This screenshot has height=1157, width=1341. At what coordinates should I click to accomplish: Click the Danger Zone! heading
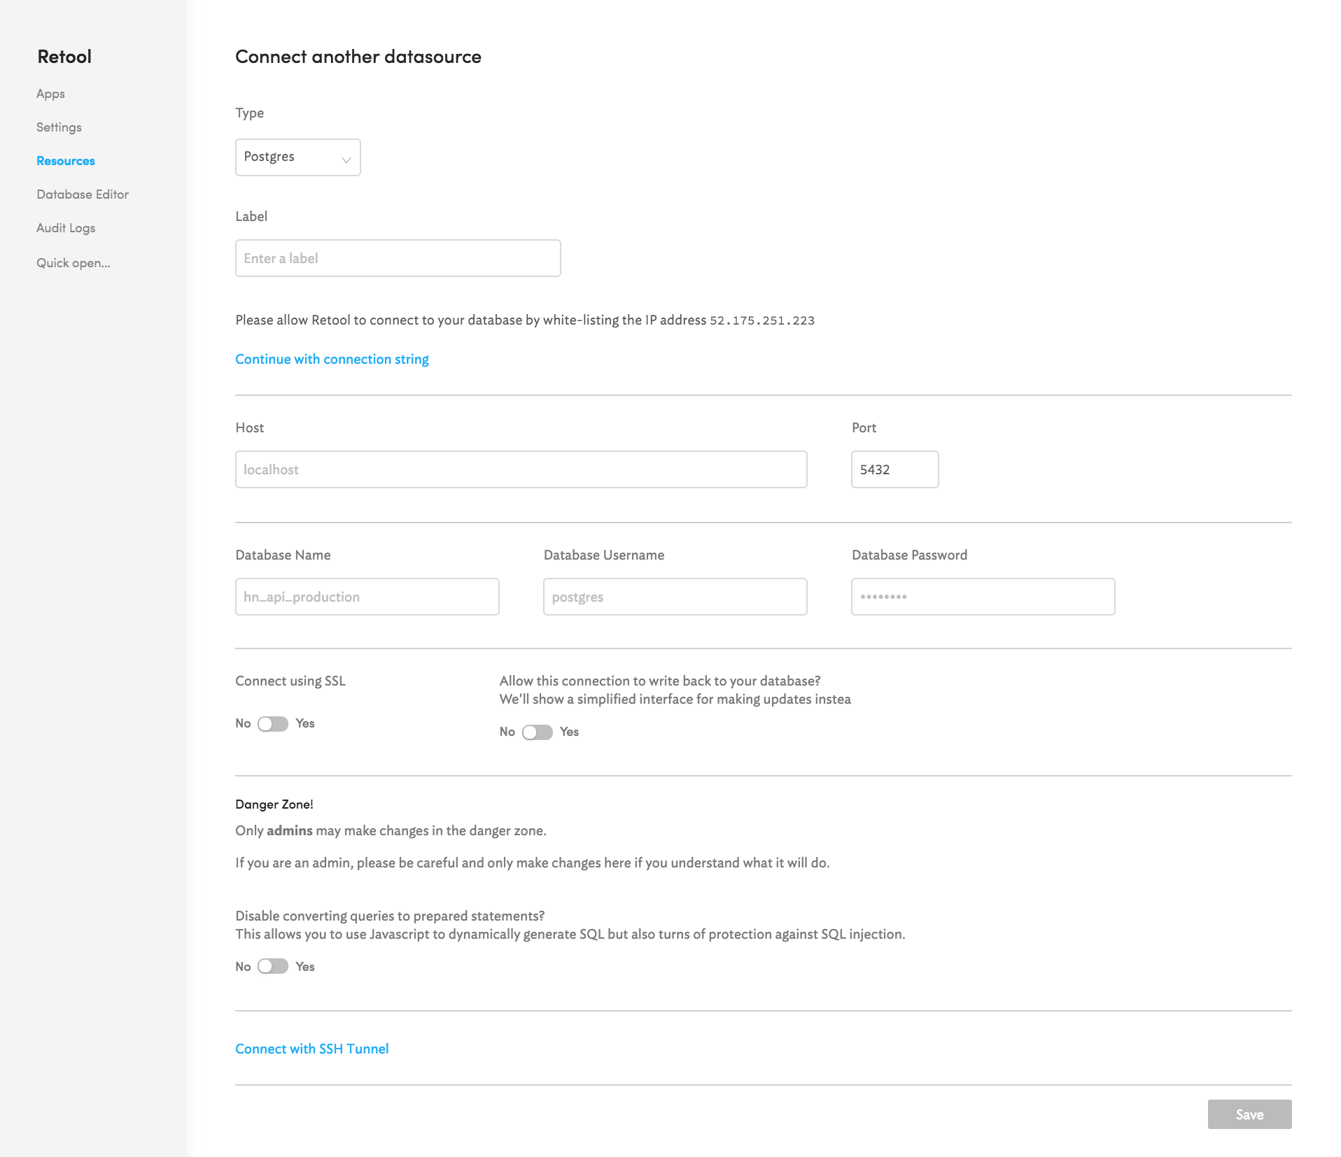tap(274, 804)
